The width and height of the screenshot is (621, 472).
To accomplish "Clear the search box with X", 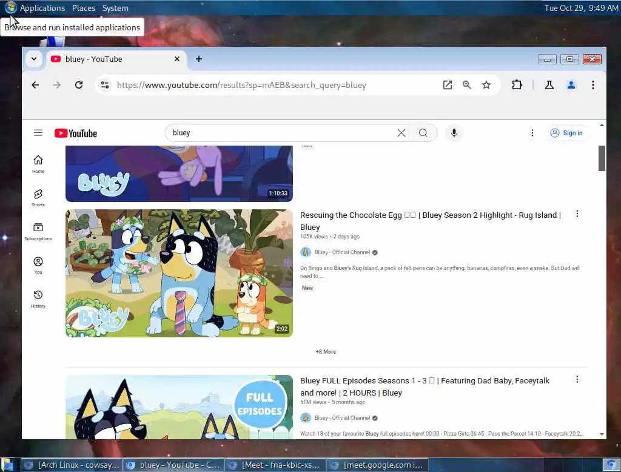I will tap(401, 133).
